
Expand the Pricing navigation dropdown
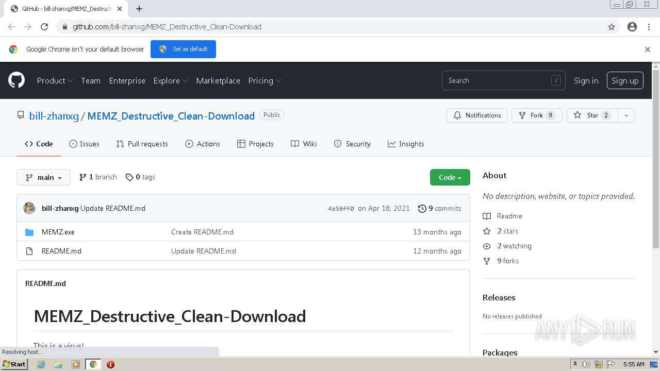click(265, 81)
